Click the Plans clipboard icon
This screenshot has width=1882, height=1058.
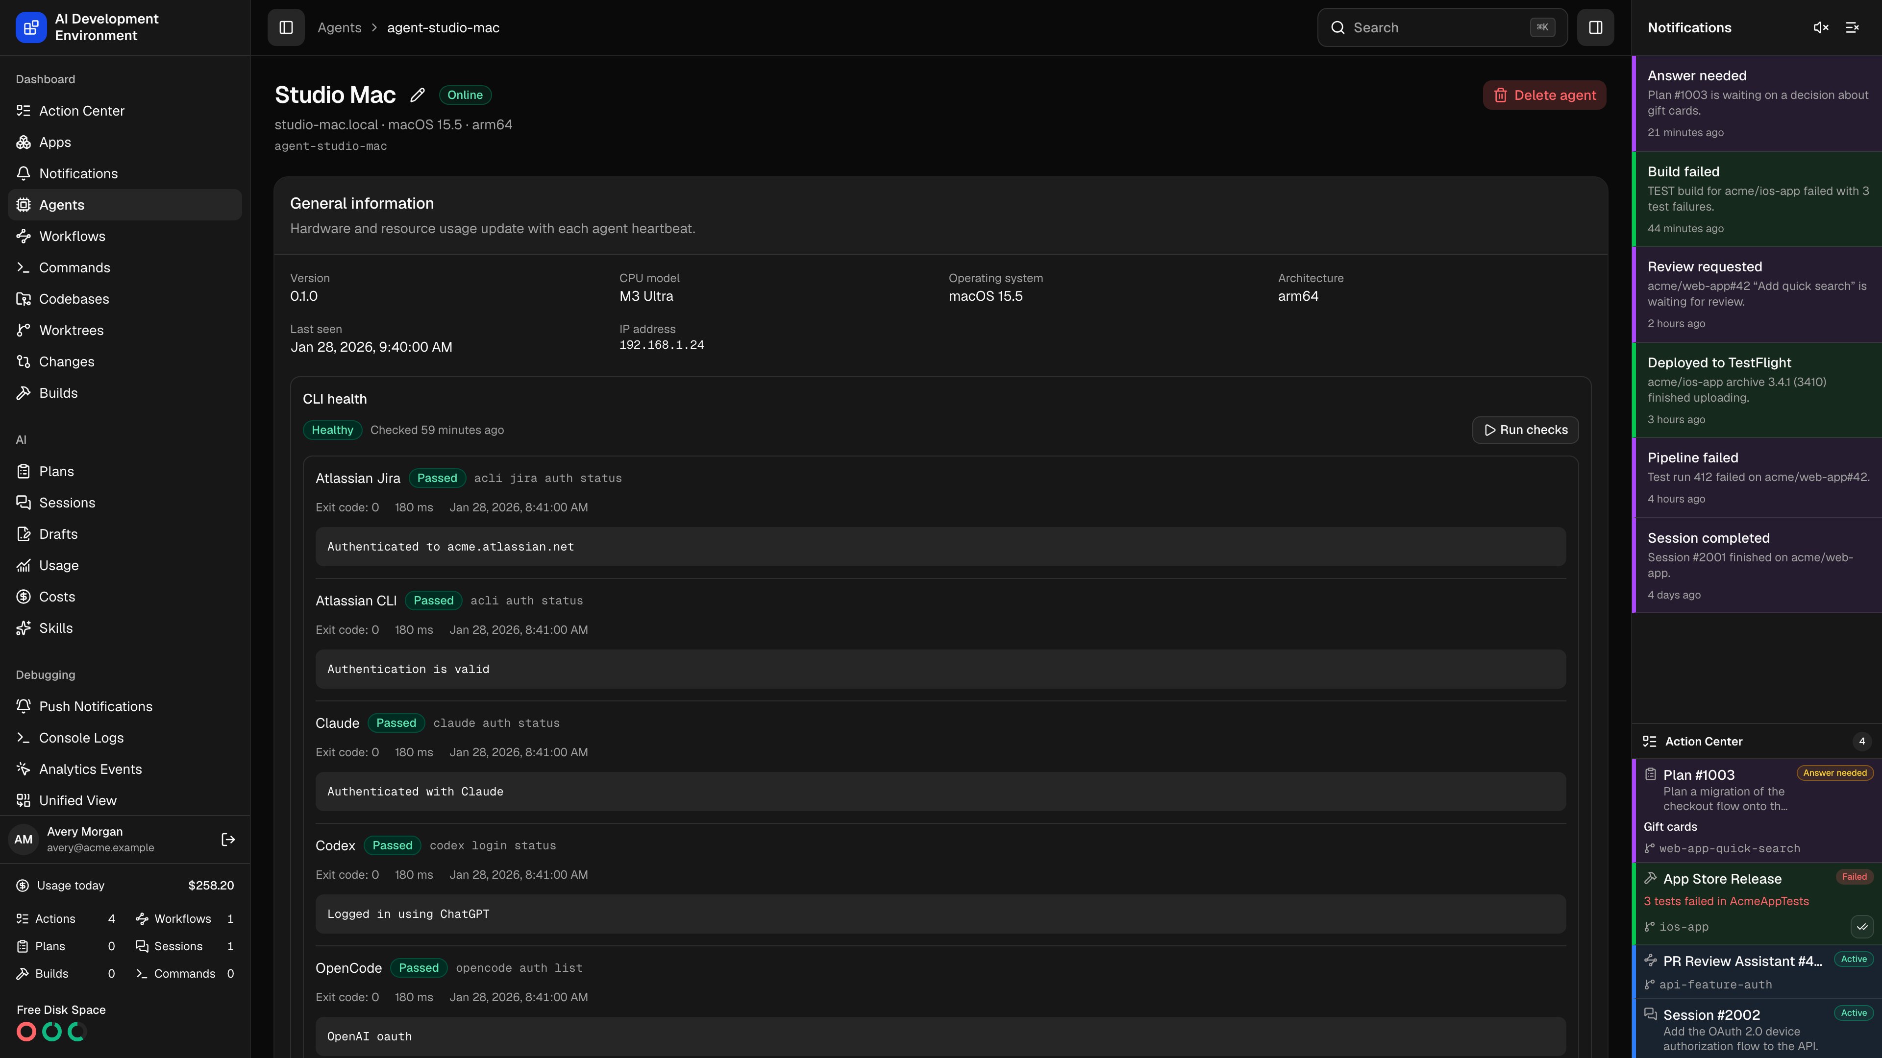pos(24,472)
